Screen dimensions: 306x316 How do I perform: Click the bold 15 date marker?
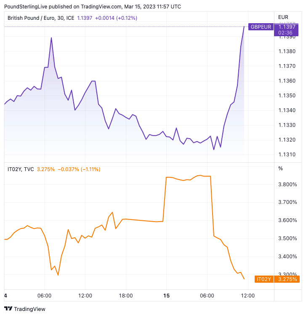click(166, 296)
